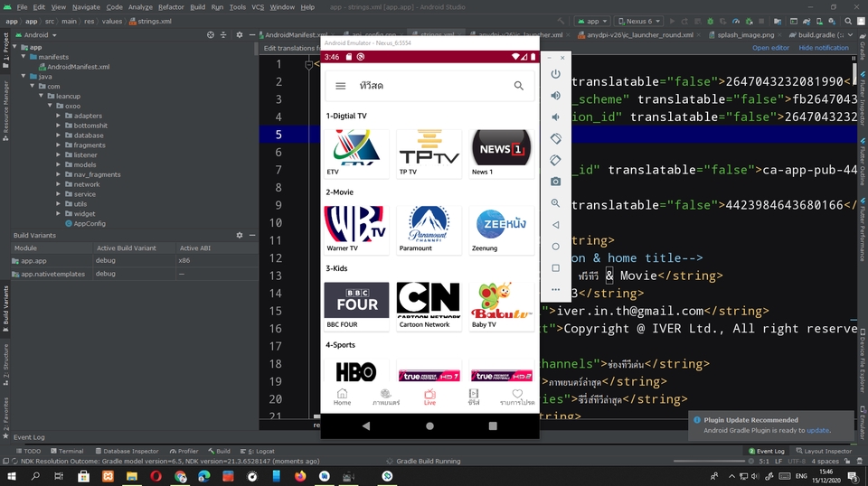Click update link in plugin notification

click(817, 430)
